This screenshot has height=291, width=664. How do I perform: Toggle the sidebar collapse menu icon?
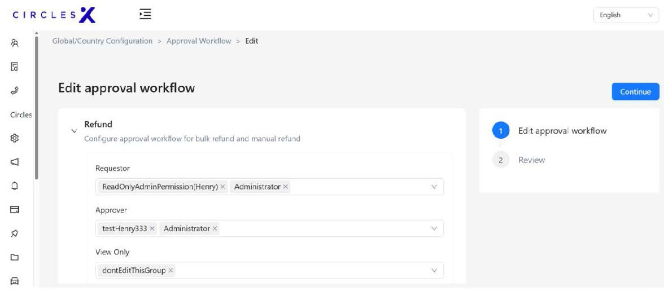145,14
